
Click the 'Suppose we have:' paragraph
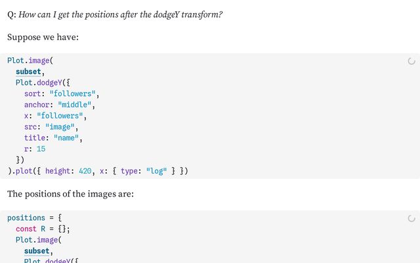43,37
